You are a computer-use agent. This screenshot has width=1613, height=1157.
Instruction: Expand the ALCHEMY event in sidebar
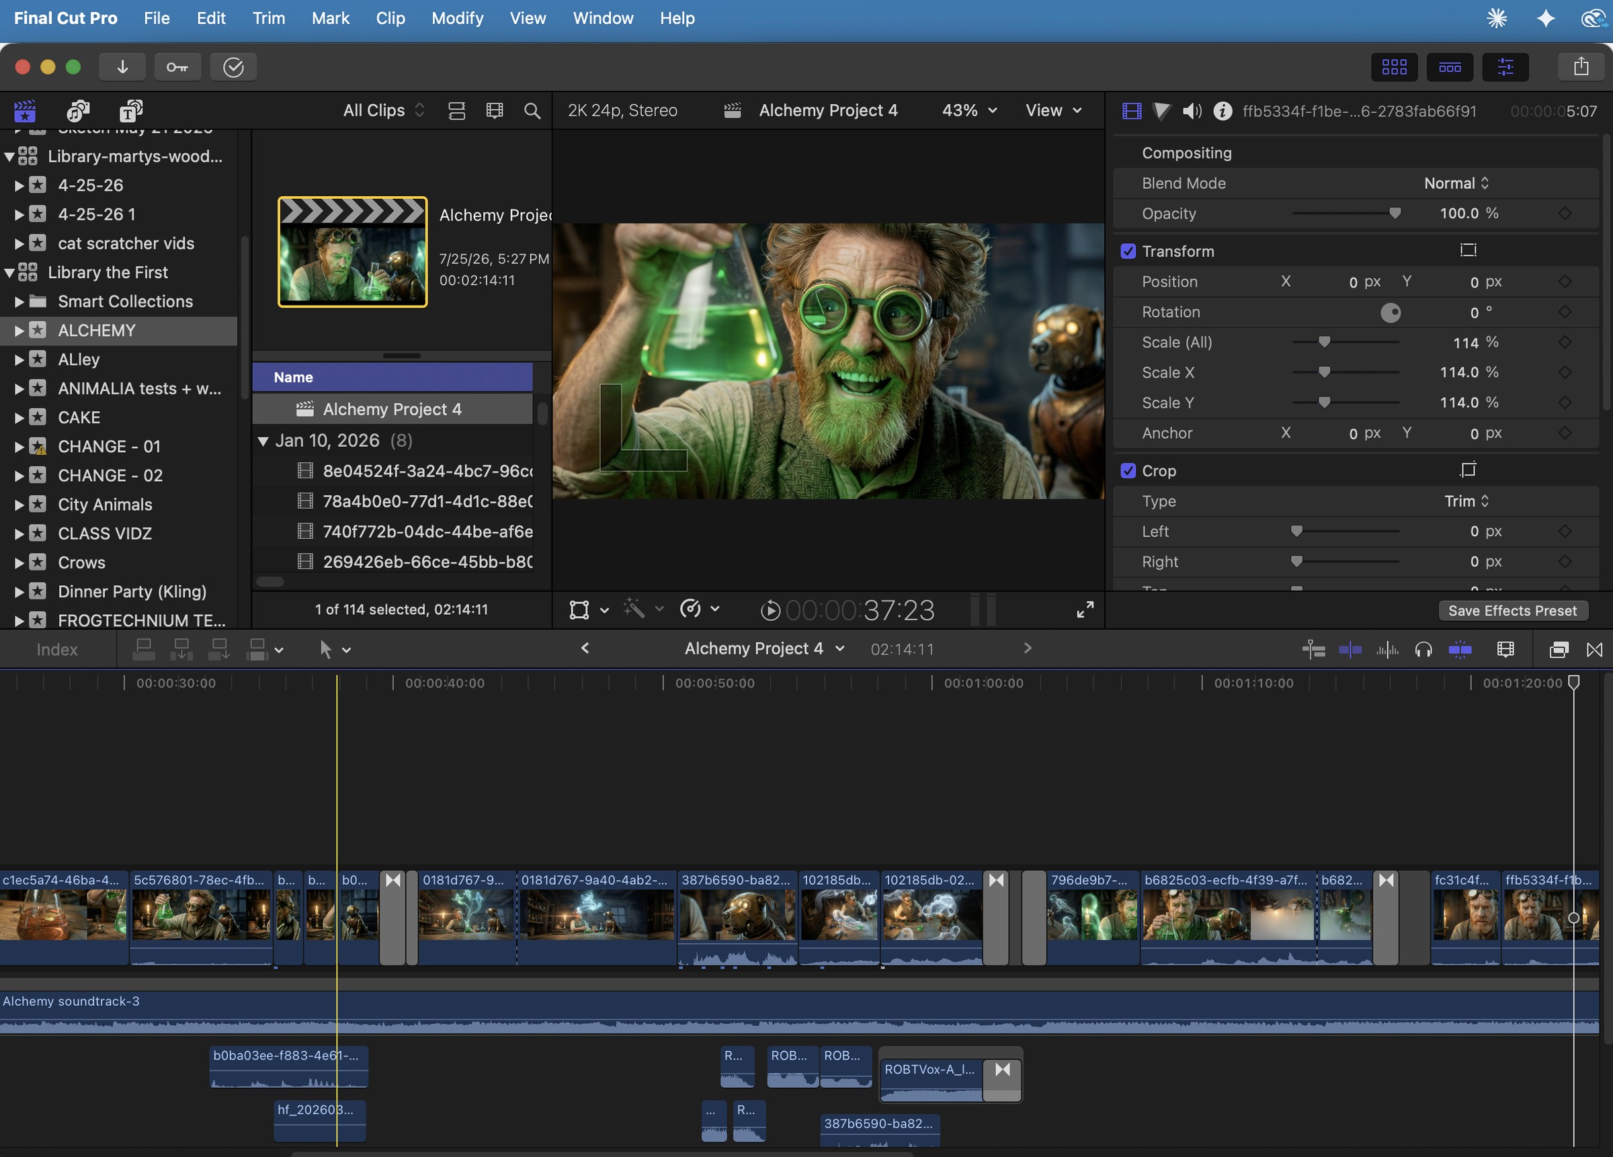pos(19,331)
